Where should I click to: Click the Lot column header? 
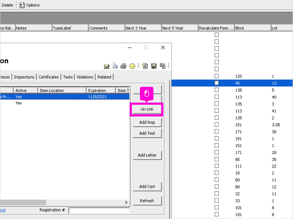pos(282,28)
